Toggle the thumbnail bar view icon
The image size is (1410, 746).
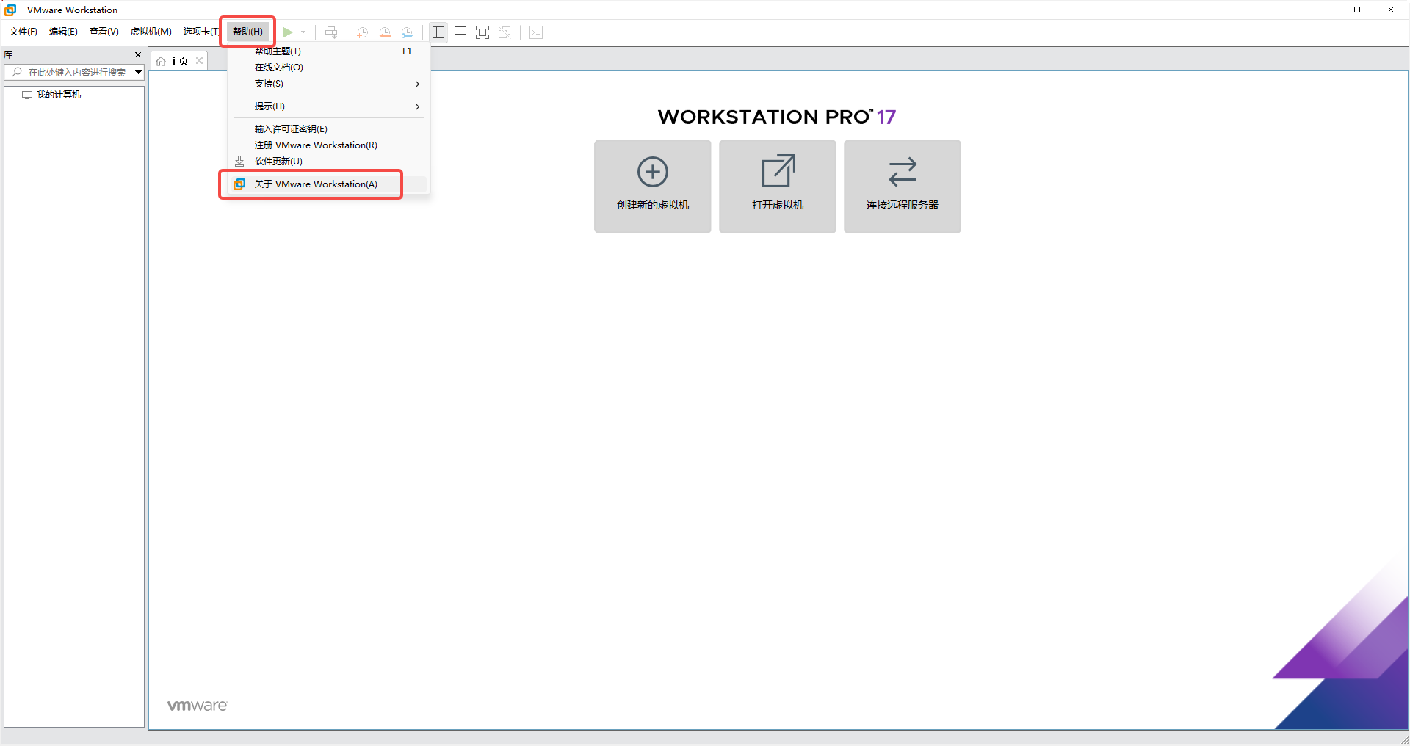(460, 32)
